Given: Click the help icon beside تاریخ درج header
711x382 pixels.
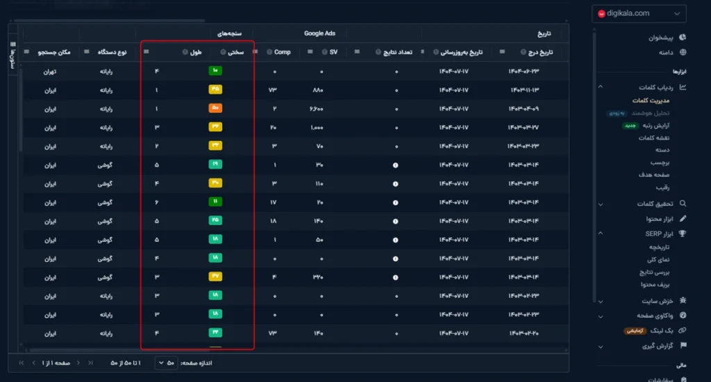Looking at the screenshot, I should 524,52.
